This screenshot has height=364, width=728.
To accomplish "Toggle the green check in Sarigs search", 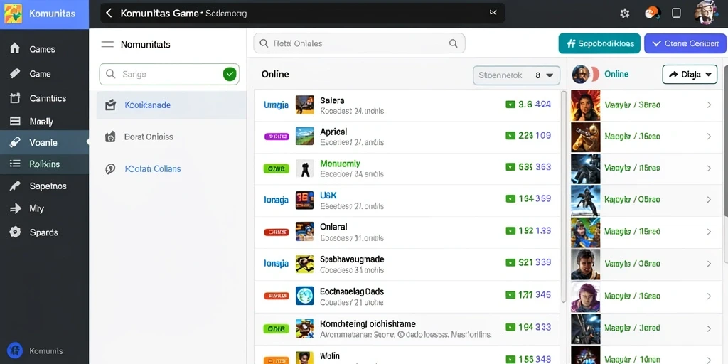I will click(230, 74).
